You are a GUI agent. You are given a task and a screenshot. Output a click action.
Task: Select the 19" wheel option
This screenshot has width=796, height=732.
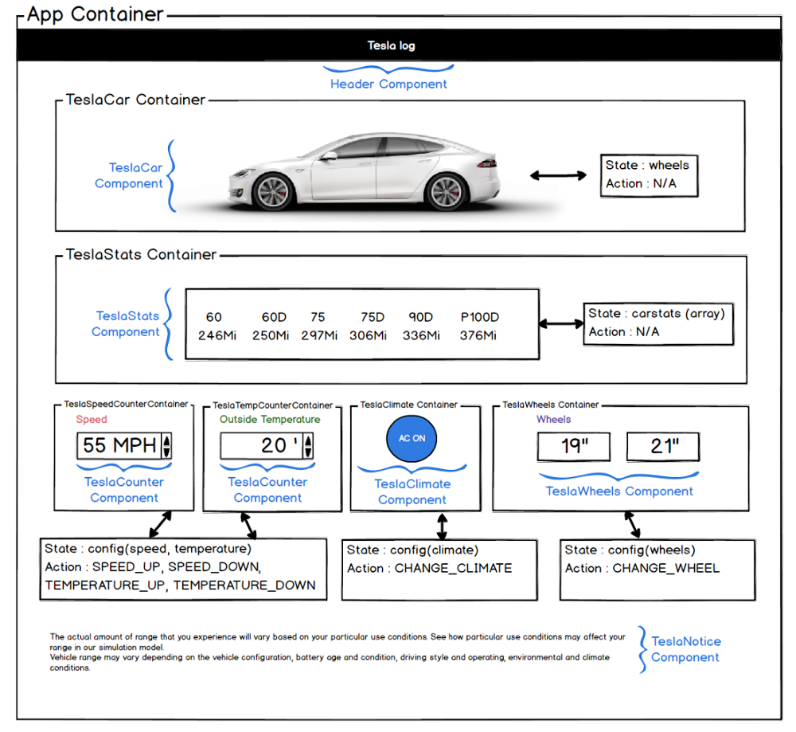[573, 447]
